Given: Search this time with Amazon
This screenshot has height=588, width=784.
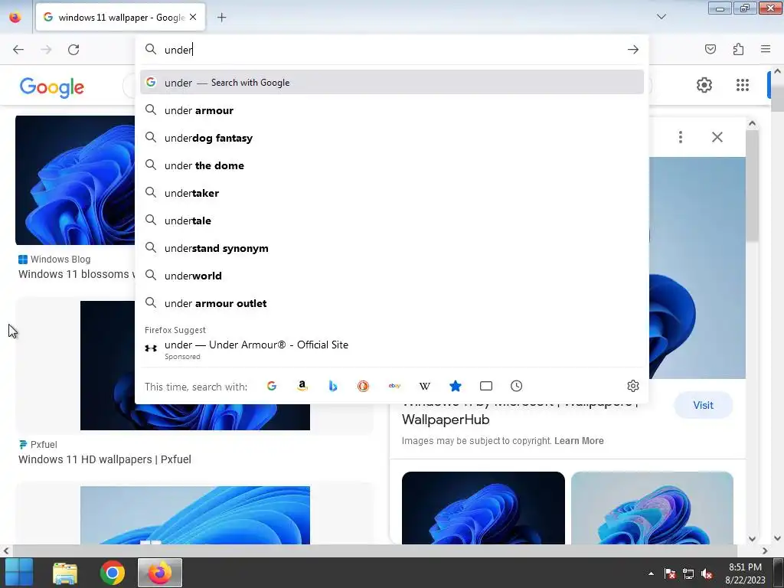Looking at the screenshot, I should [302, 386].
